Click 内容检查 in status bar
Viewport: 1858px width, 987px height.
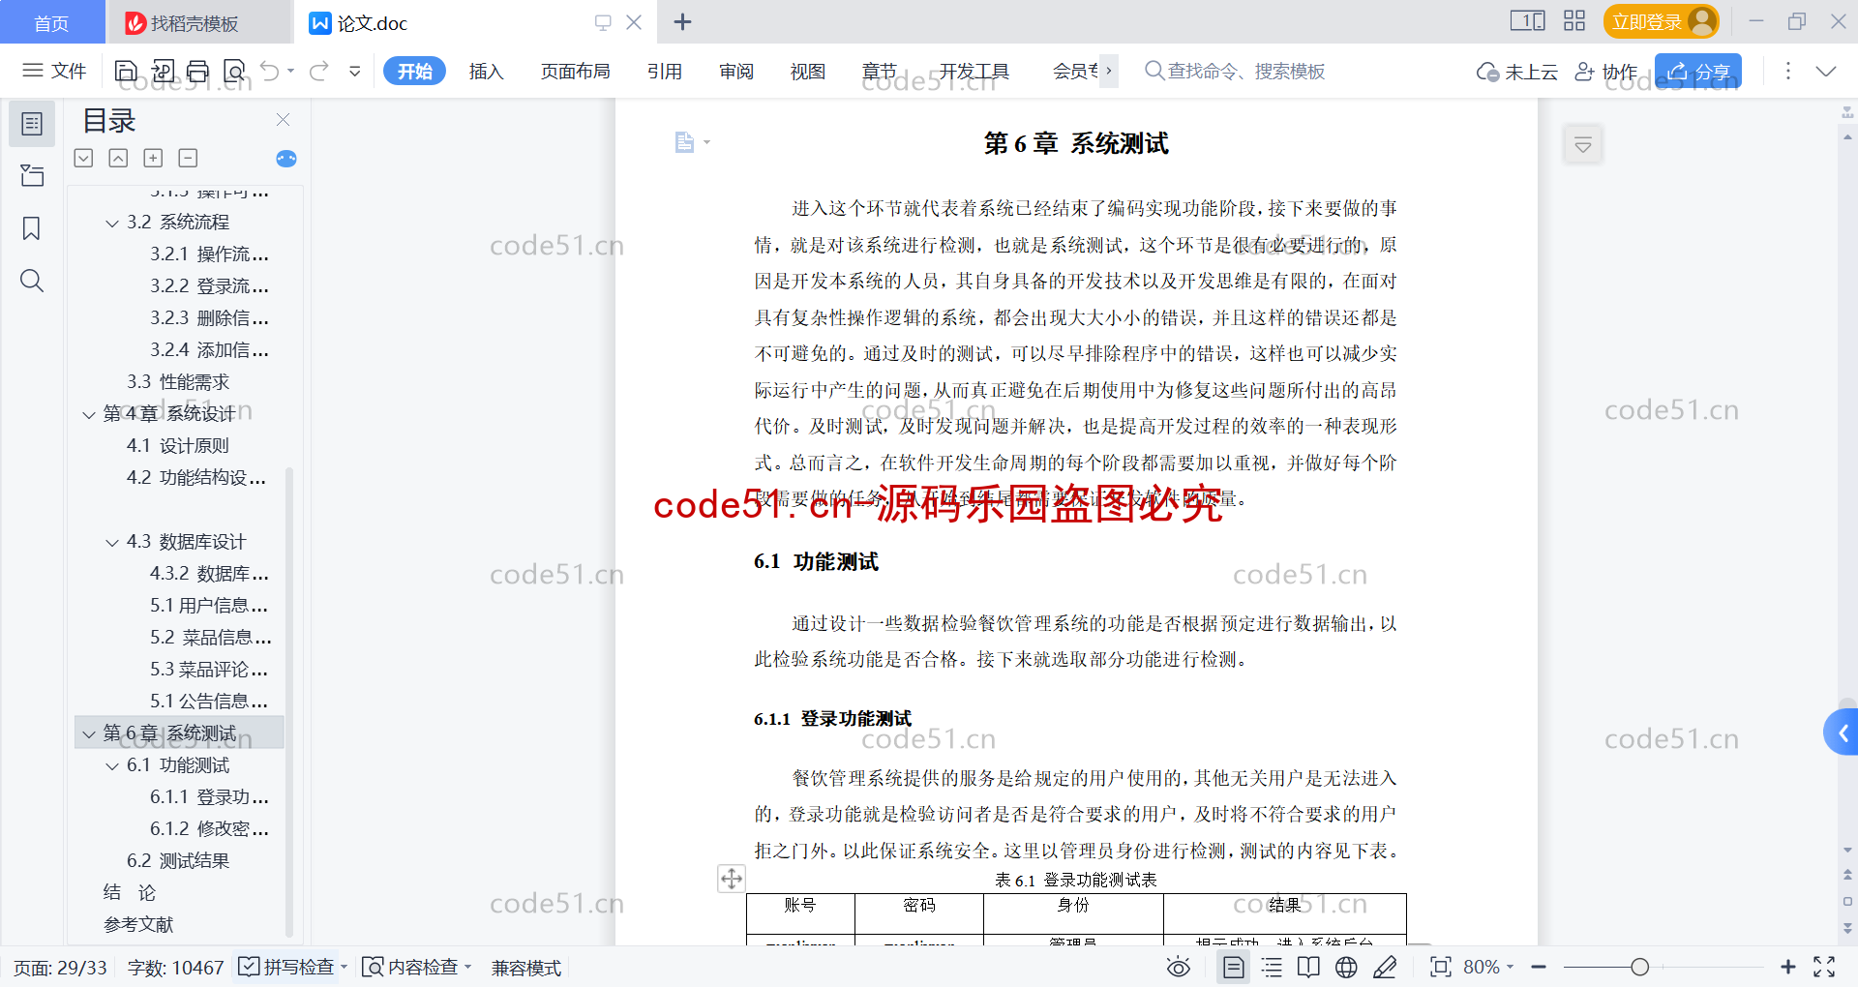tap(416, 967)
